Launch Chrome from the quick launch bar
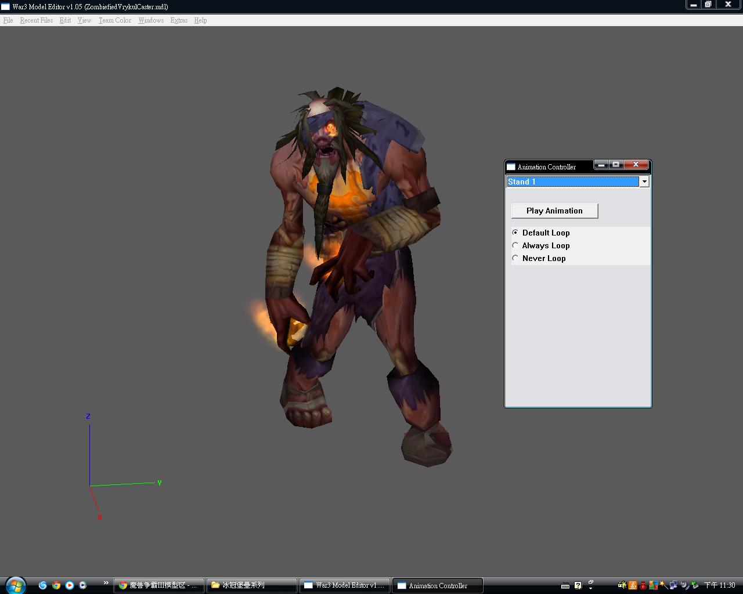Screen dimensions: 743x594 (x=56, y=585)
